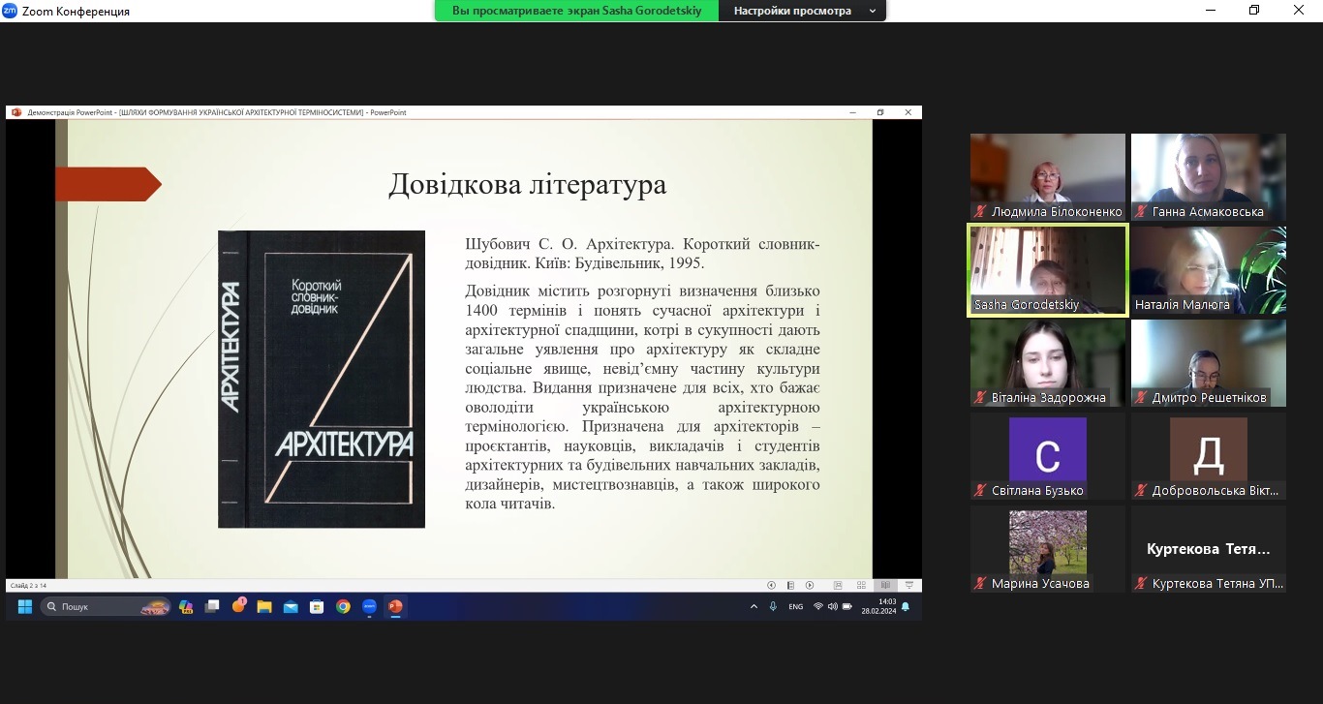Open File Explorer on shared taskbar
The height and width of the screenshot is (704, 1323).
click(x=264, y=607)
